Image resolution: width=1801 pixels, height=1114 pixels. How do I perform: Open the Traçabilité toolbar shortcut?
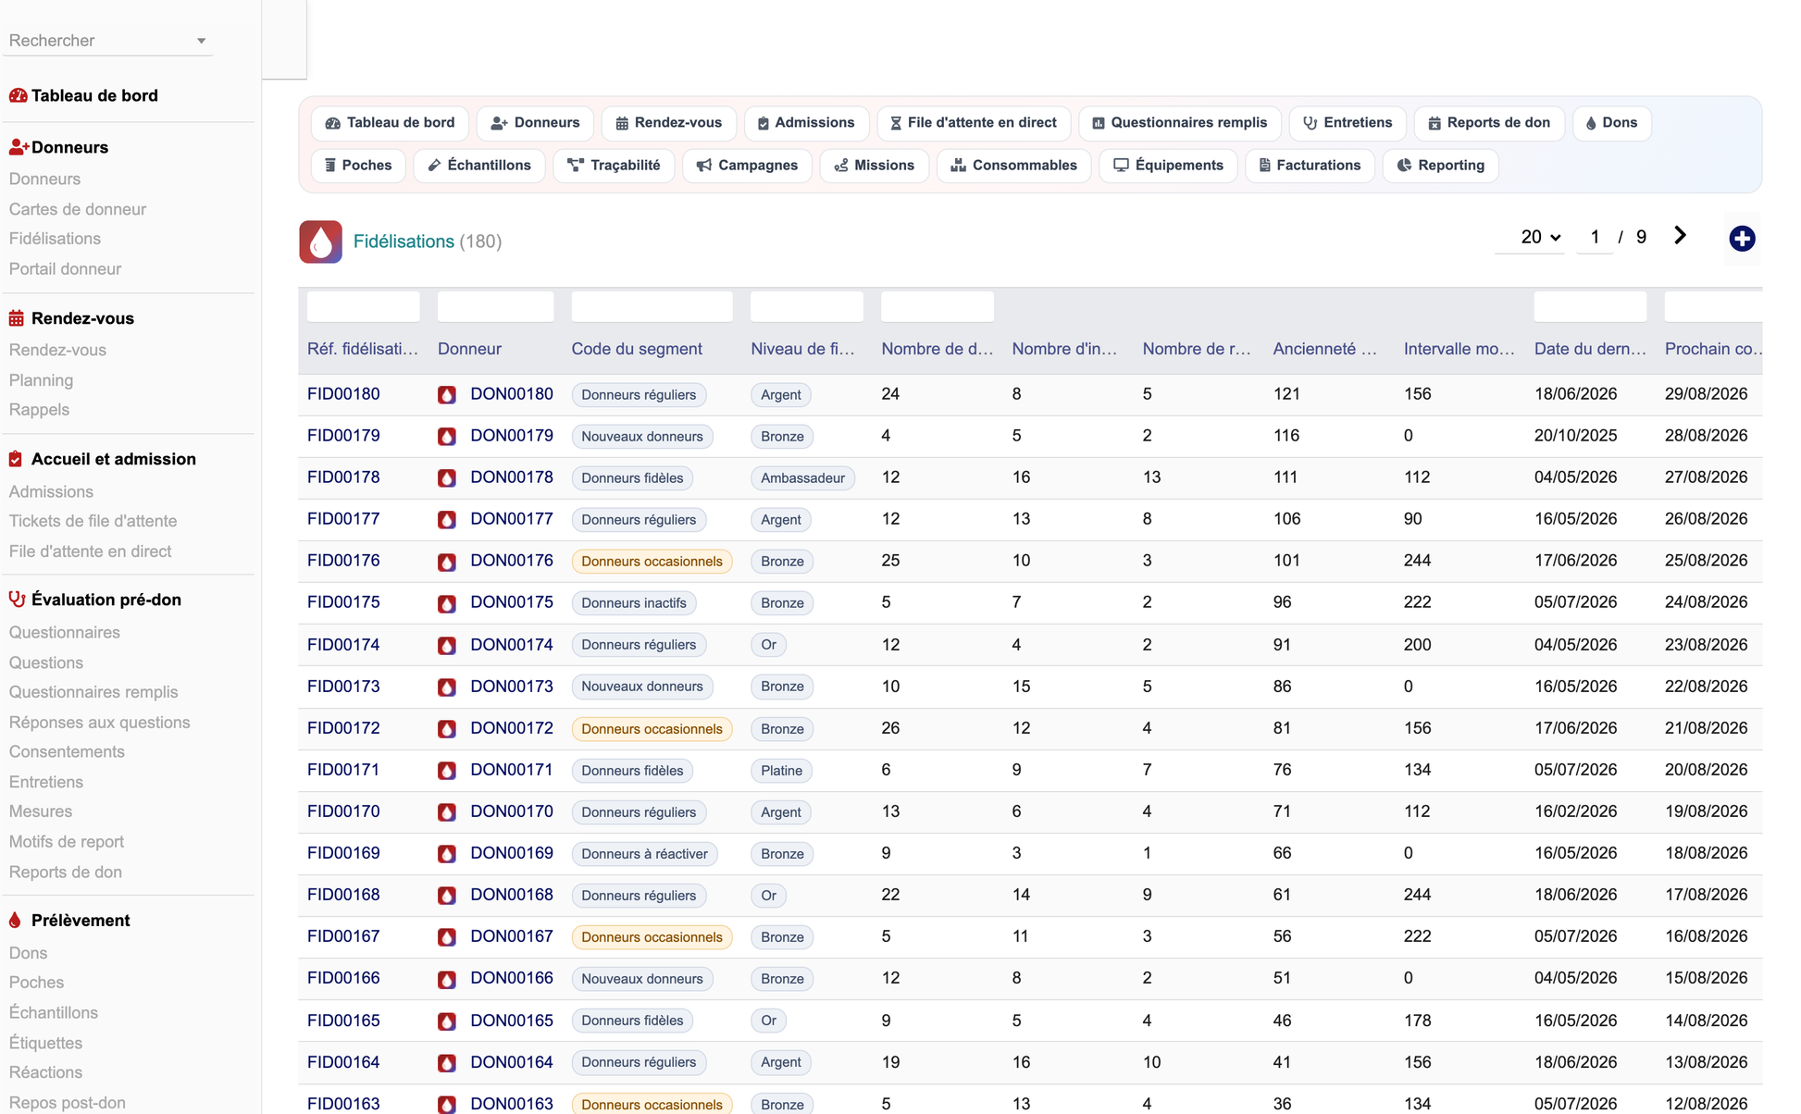point(614,166)
